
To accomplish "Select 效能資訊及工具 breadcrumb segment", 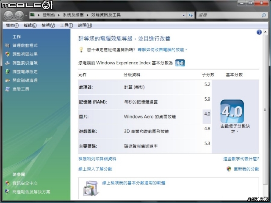I will pos(106,15).
